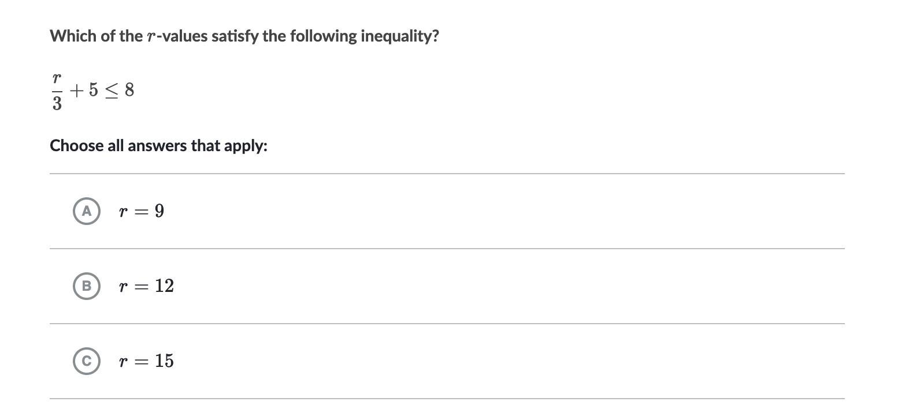Viewport: 920px width, 420px height.
Task: Click the question heading about r-values
Action: (x=244, y=36)
